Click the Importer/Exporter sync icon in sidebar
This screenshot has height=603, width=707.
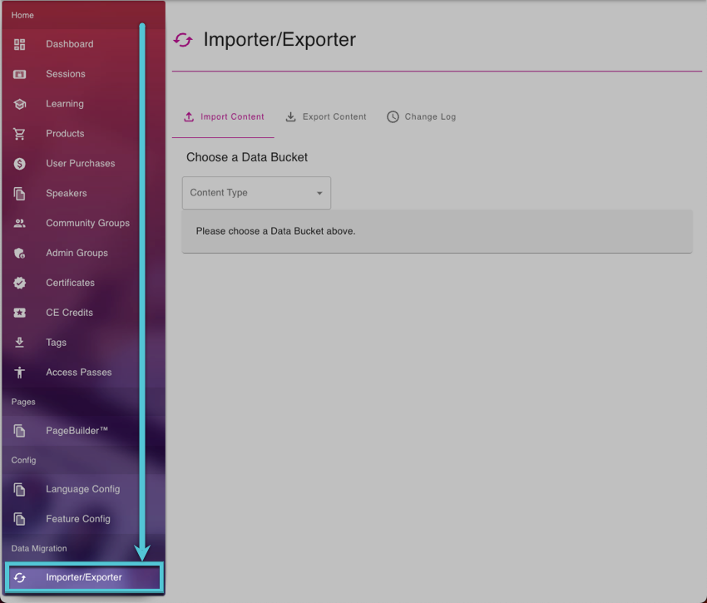coord(19,577)
